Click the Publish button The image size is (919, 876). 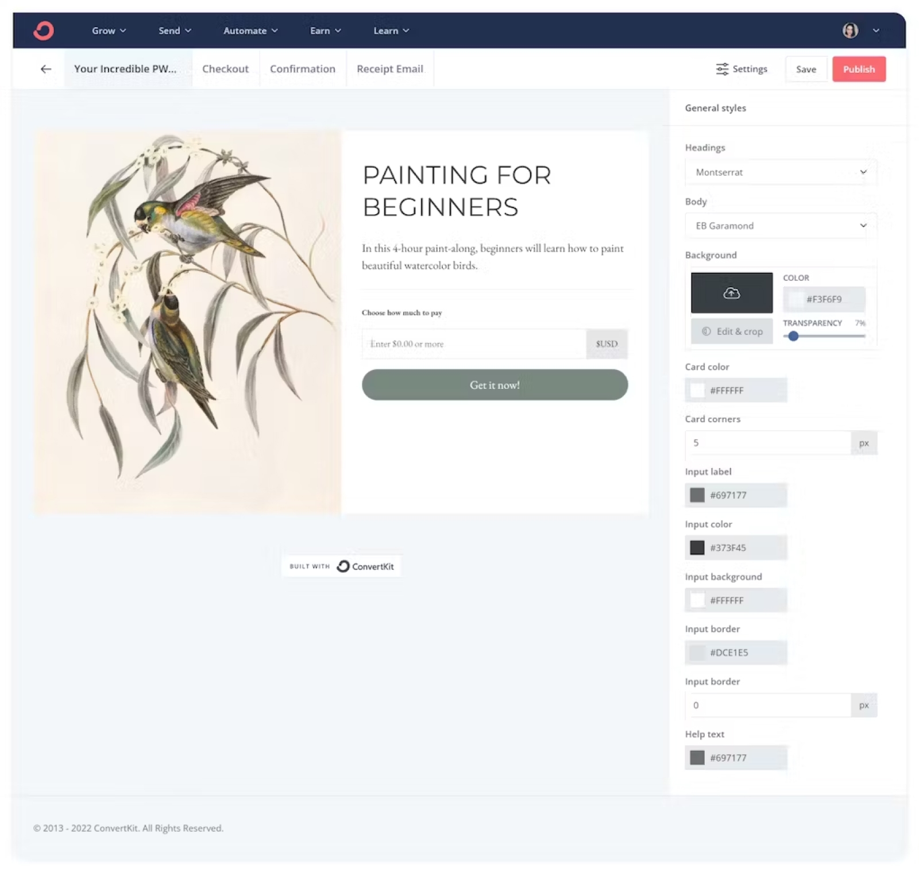(859, 69)
